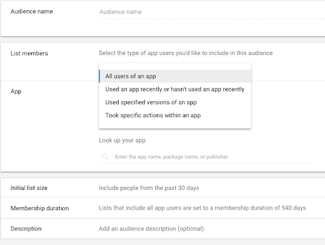The width and height of the screenshot is (325, 245).
Task: Click the 'Add an audience description (optional)' field
Action: click(151, 229)
